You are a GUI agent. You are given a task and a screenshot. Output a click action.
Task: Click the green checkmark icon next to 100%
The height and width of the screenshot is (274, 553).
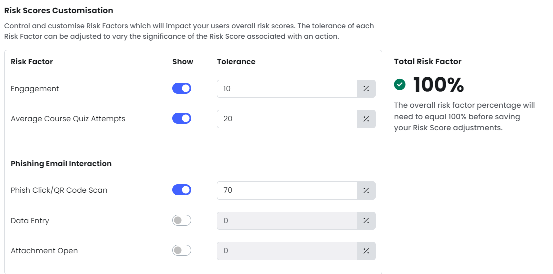(x=400, y=85)
